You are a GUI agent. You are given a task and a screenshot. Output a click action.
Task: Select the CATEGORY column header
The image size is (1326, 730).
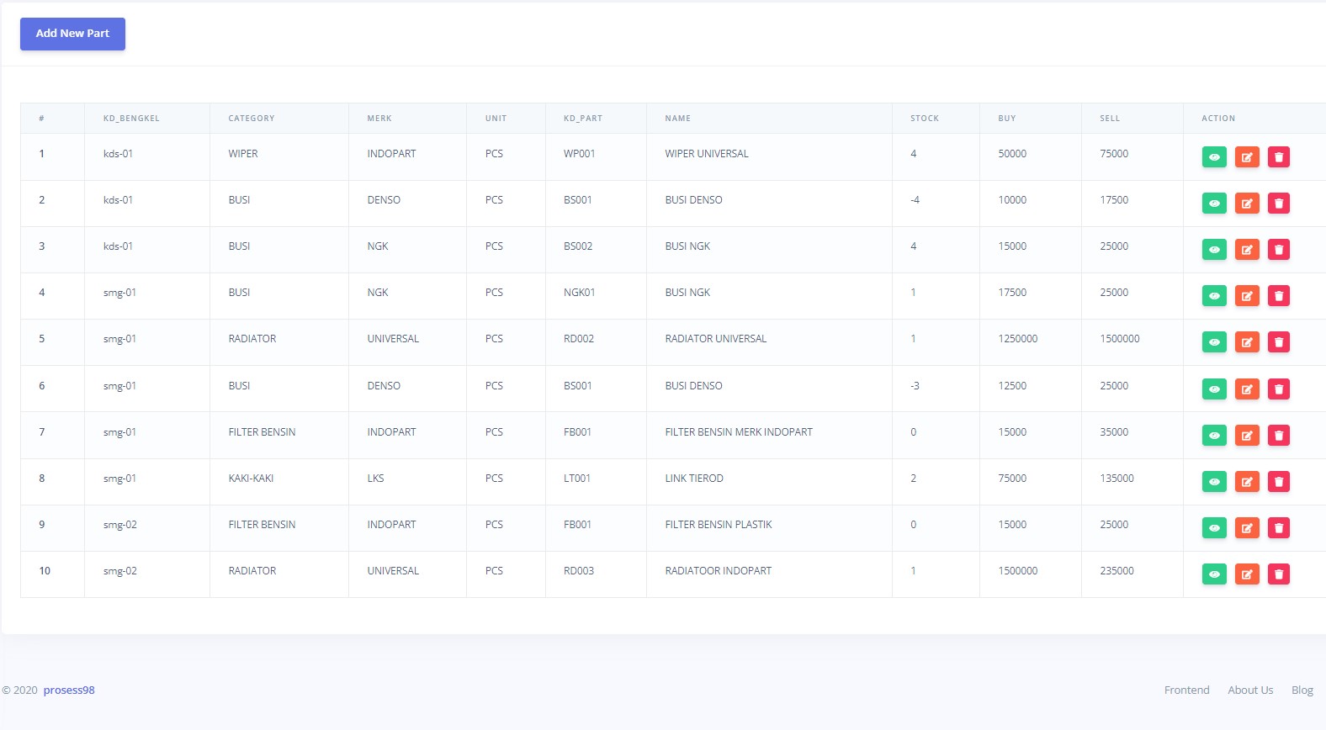252,119
